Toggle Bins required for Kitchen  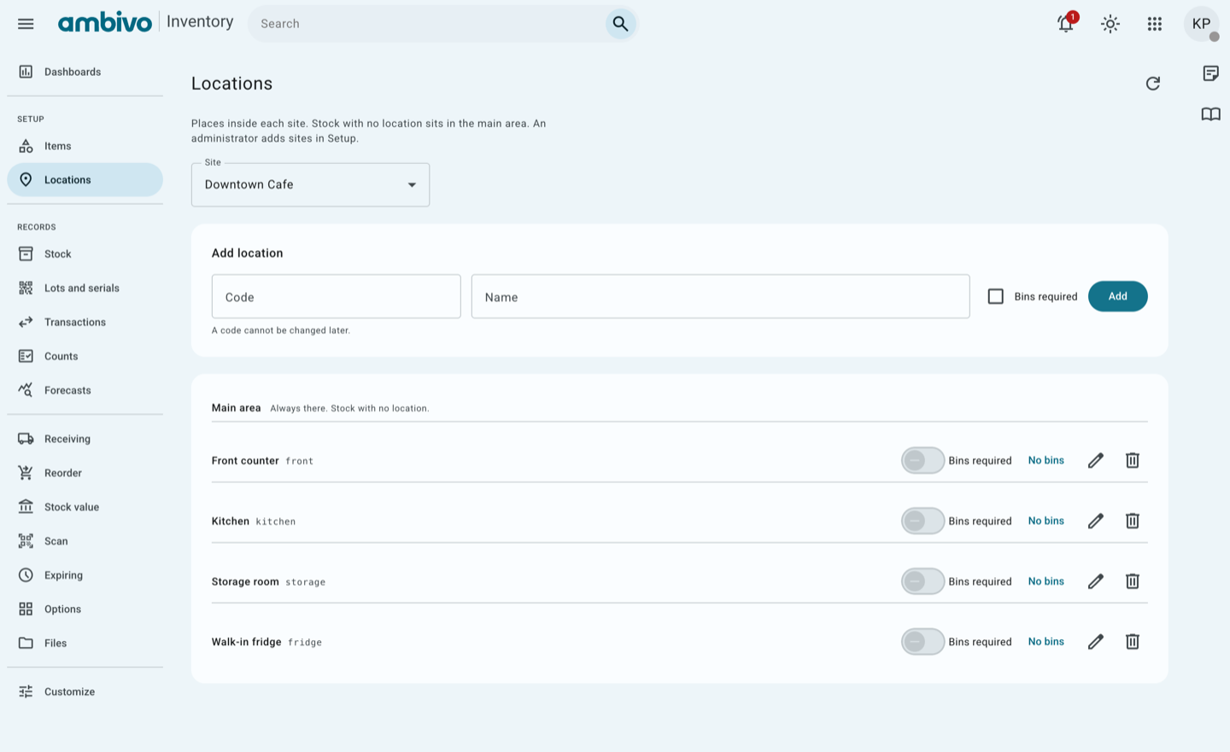coord(922,522)
